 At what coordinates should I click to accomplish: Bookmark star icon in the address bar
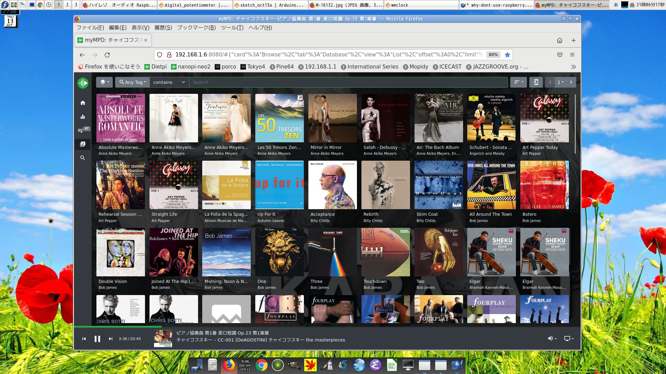click(x=507, y=55)
